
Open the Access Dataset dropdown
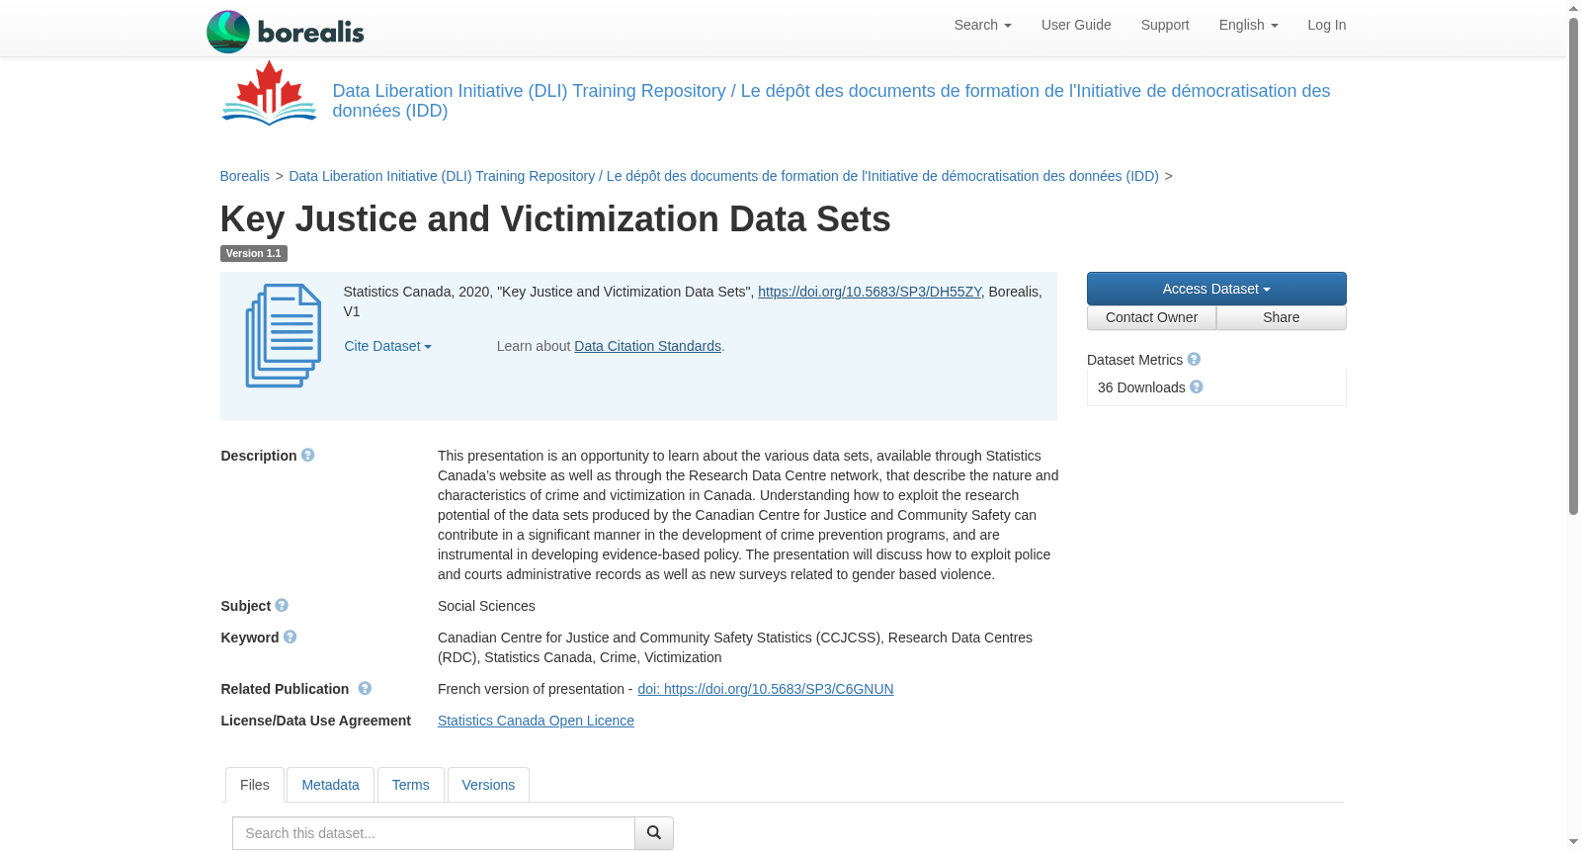1216,289
